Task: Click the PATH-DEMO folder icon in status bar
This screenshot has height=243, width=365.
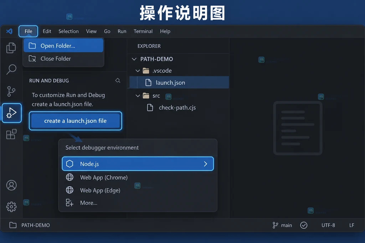Action: coord(13,225)
